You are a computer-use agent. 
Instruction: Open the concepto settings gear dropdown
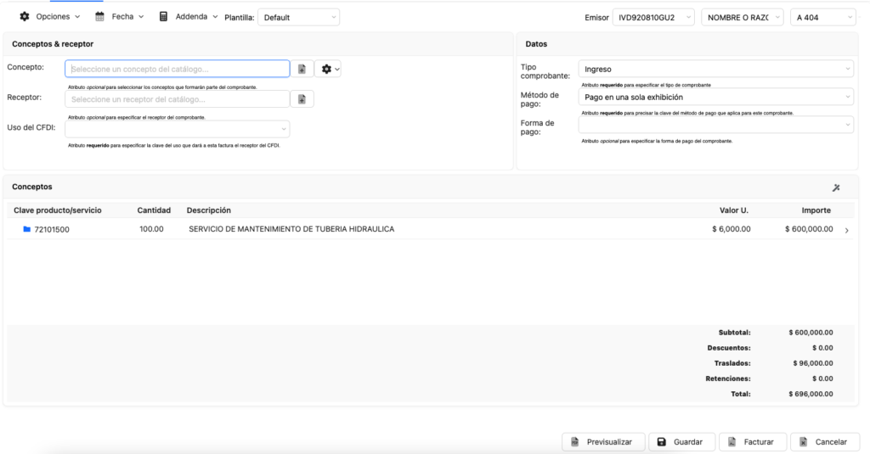tap(329, 69)
